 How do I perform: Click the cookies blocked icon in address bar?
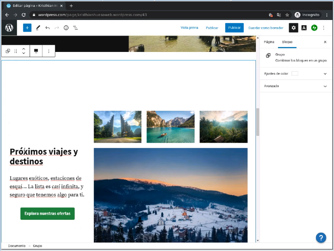point(270,15)
